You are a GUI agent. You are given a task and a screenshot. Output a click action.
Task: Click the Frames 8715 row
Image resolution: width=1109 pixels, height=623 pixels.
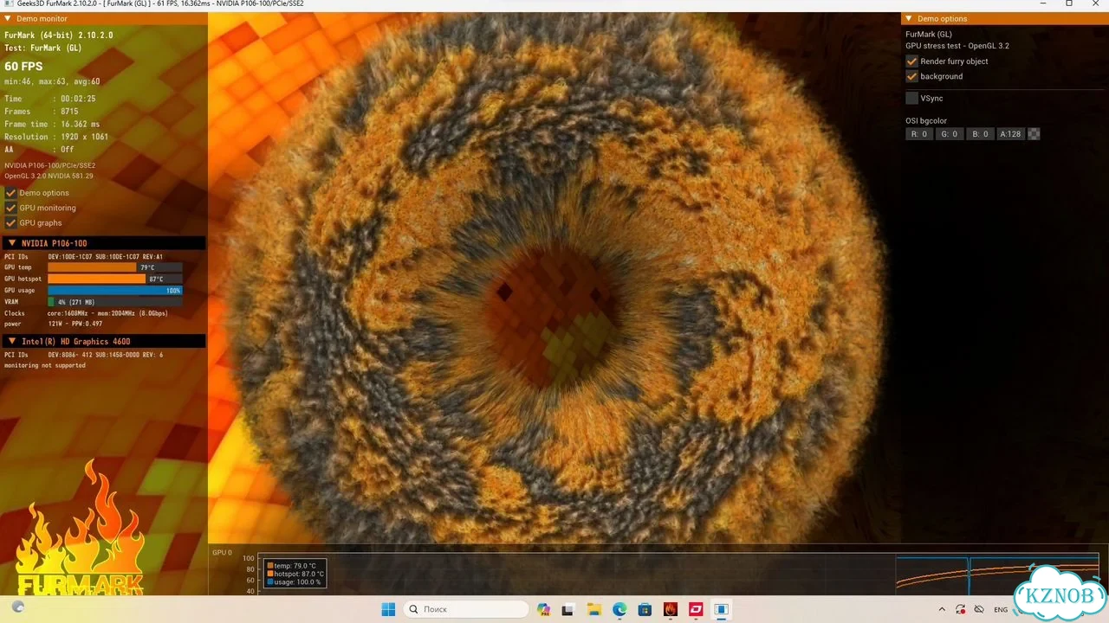coord(42,112)
